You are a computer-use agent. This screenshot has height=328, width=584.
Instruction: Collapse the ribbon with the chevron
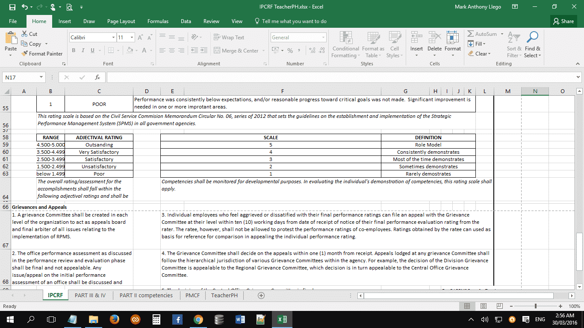pos(578,64)
